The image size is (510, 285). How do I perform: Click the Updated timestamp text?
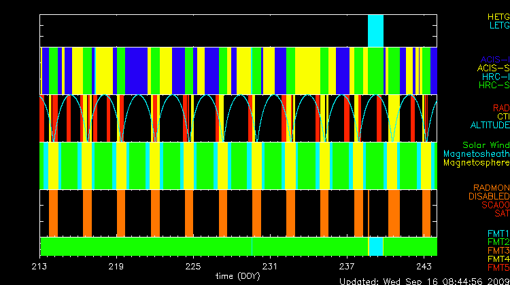[x=424, y=280]
